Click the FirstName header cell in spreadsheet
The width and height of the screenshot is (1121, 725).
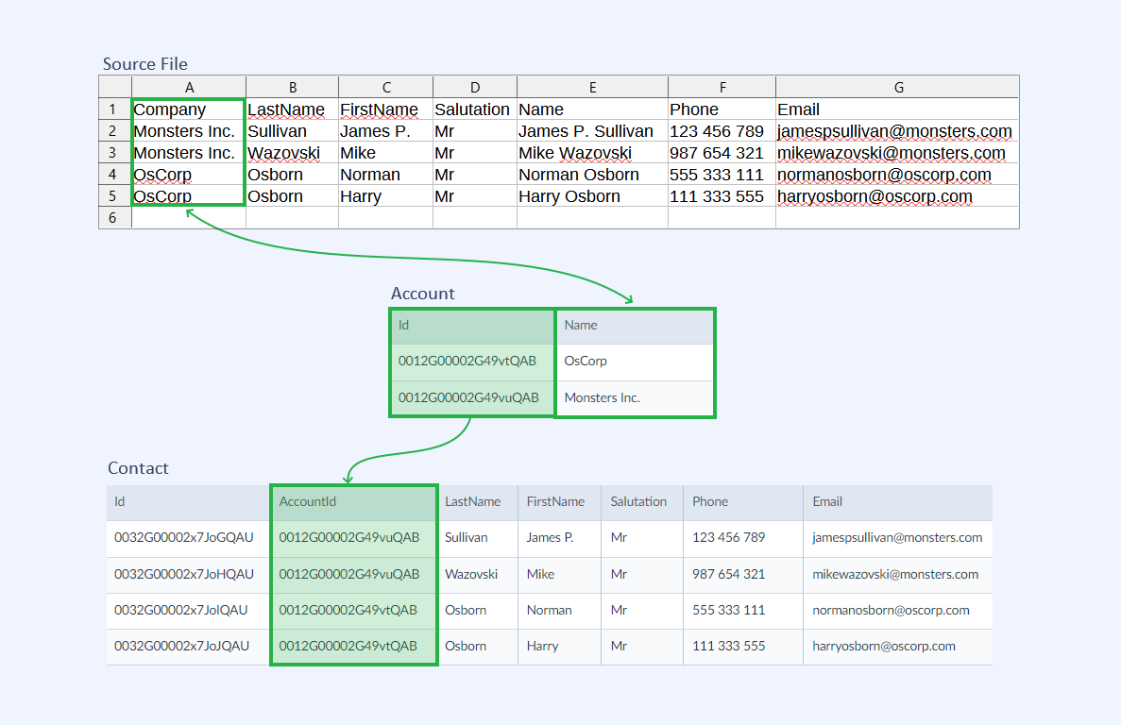(x=386, y=110)
